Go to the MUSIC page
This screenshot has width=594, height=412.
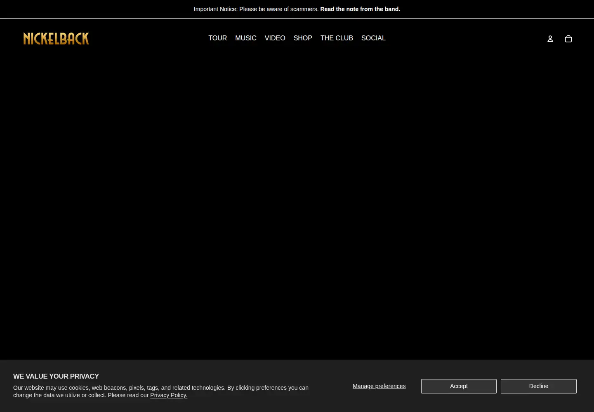[x=246, y=38]
